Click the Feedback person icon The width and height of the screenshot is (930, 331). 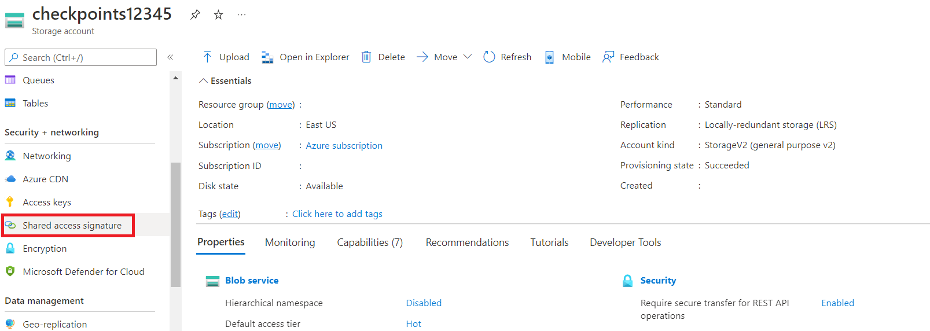(608, 57)
